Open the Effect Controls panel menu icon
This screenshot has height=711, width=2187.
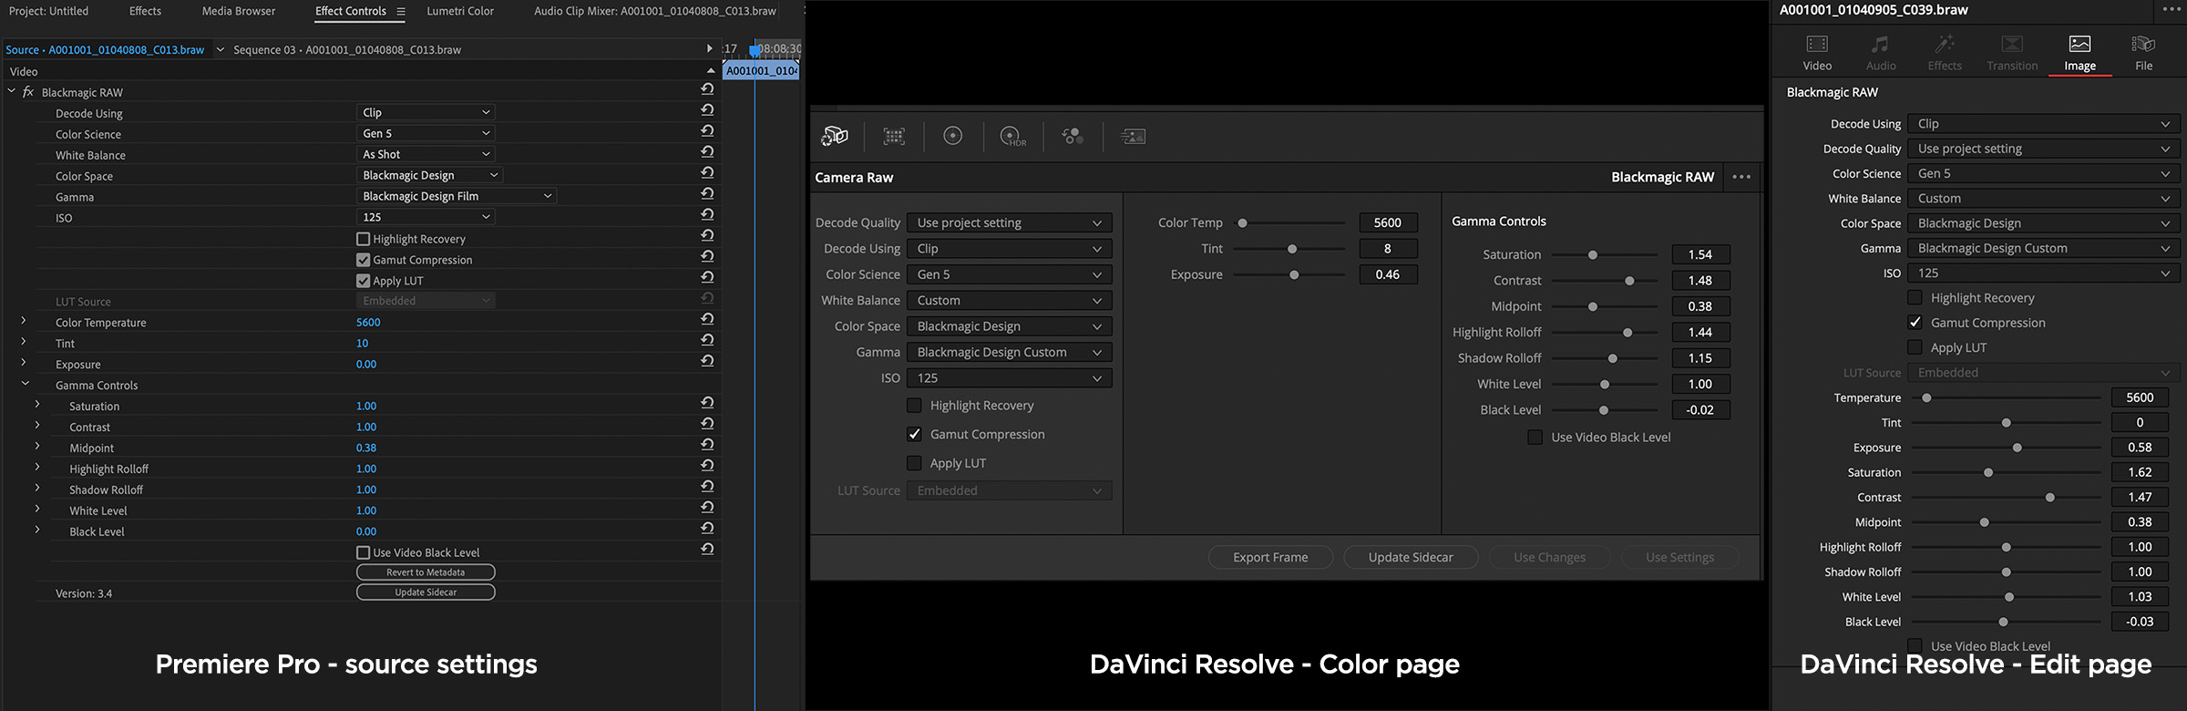pos(400,11)
